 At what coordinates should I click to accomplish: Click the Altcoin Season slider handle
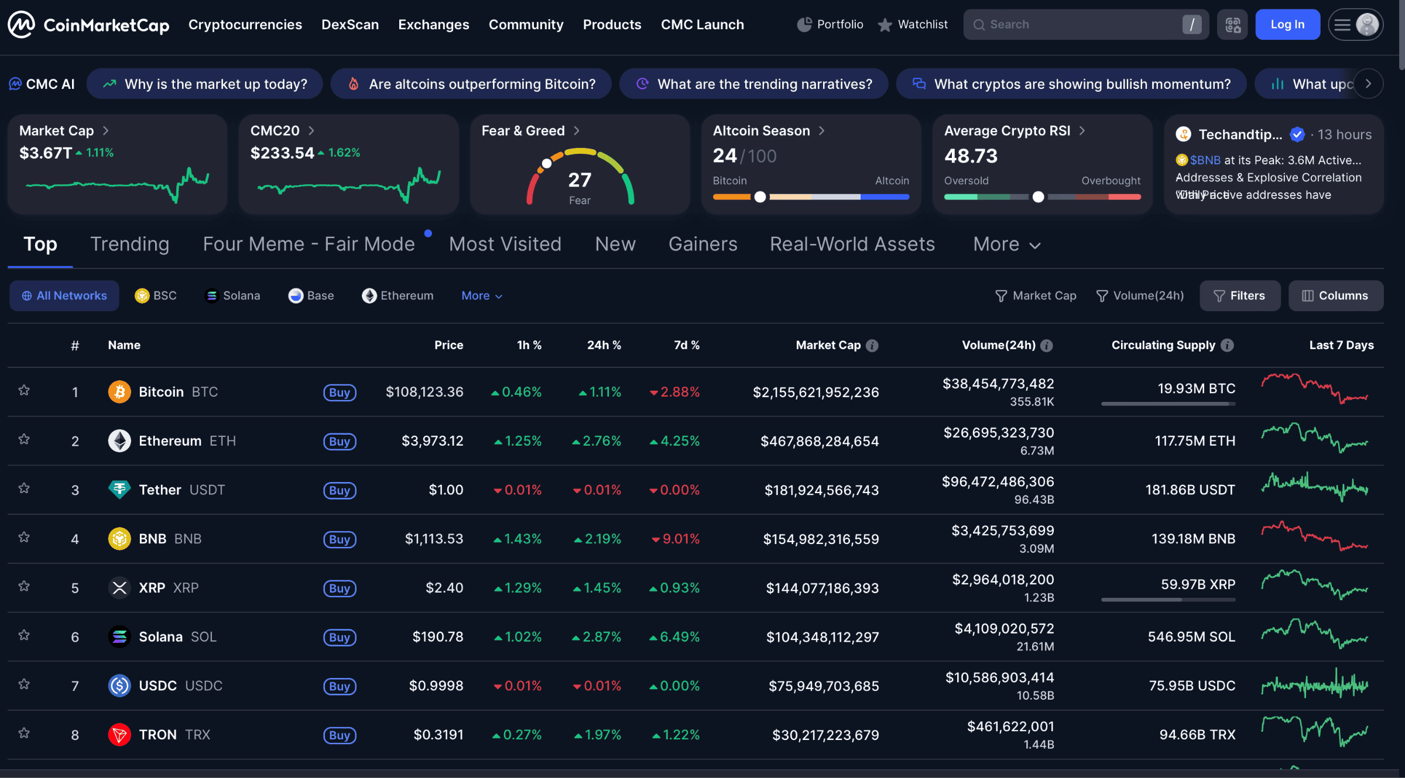760,197
